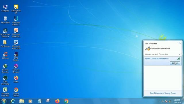The width and height of the screenshot is (184, 104).
Task: Select the Tor Browser folder icon
Action: pyautogui.click(x=5, y=44)
